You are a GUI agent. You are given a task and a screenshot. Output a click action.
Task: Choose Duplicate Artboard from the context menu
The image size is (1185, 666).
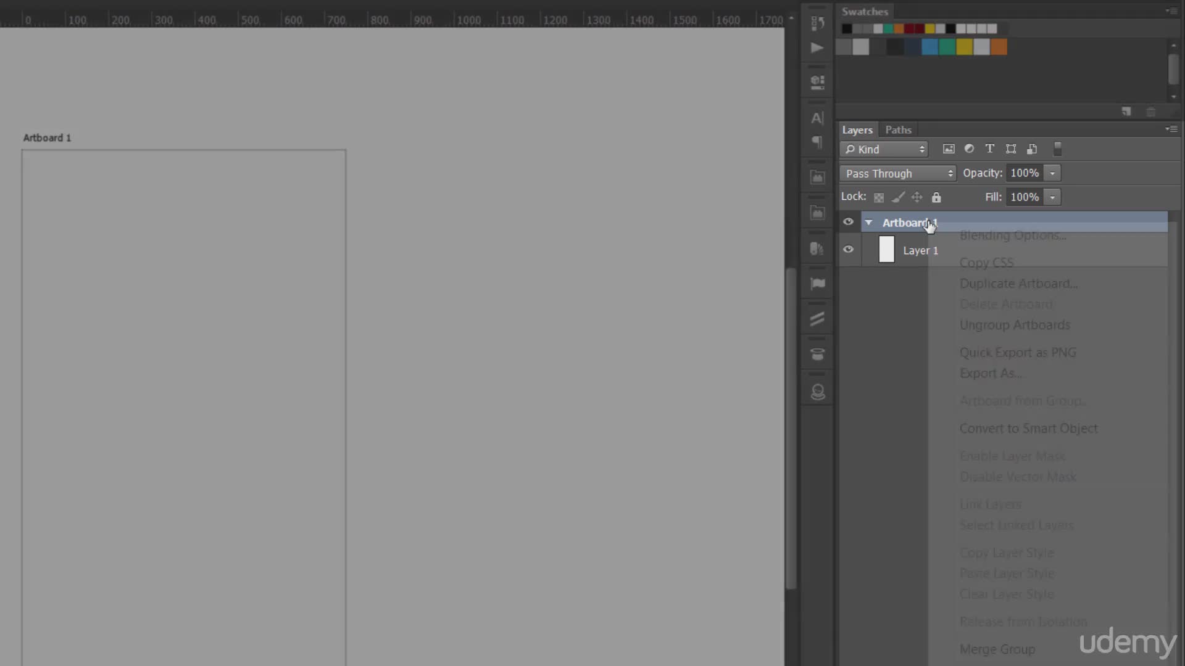[x=1018, y=284]
